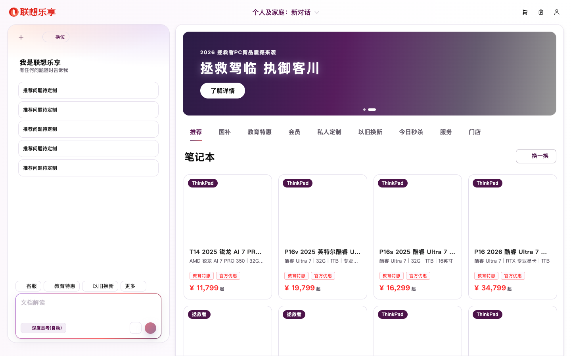Click 了解详情 on the banner
The height and width of the screenshot is (356, 571).
(x=222, y=91)
